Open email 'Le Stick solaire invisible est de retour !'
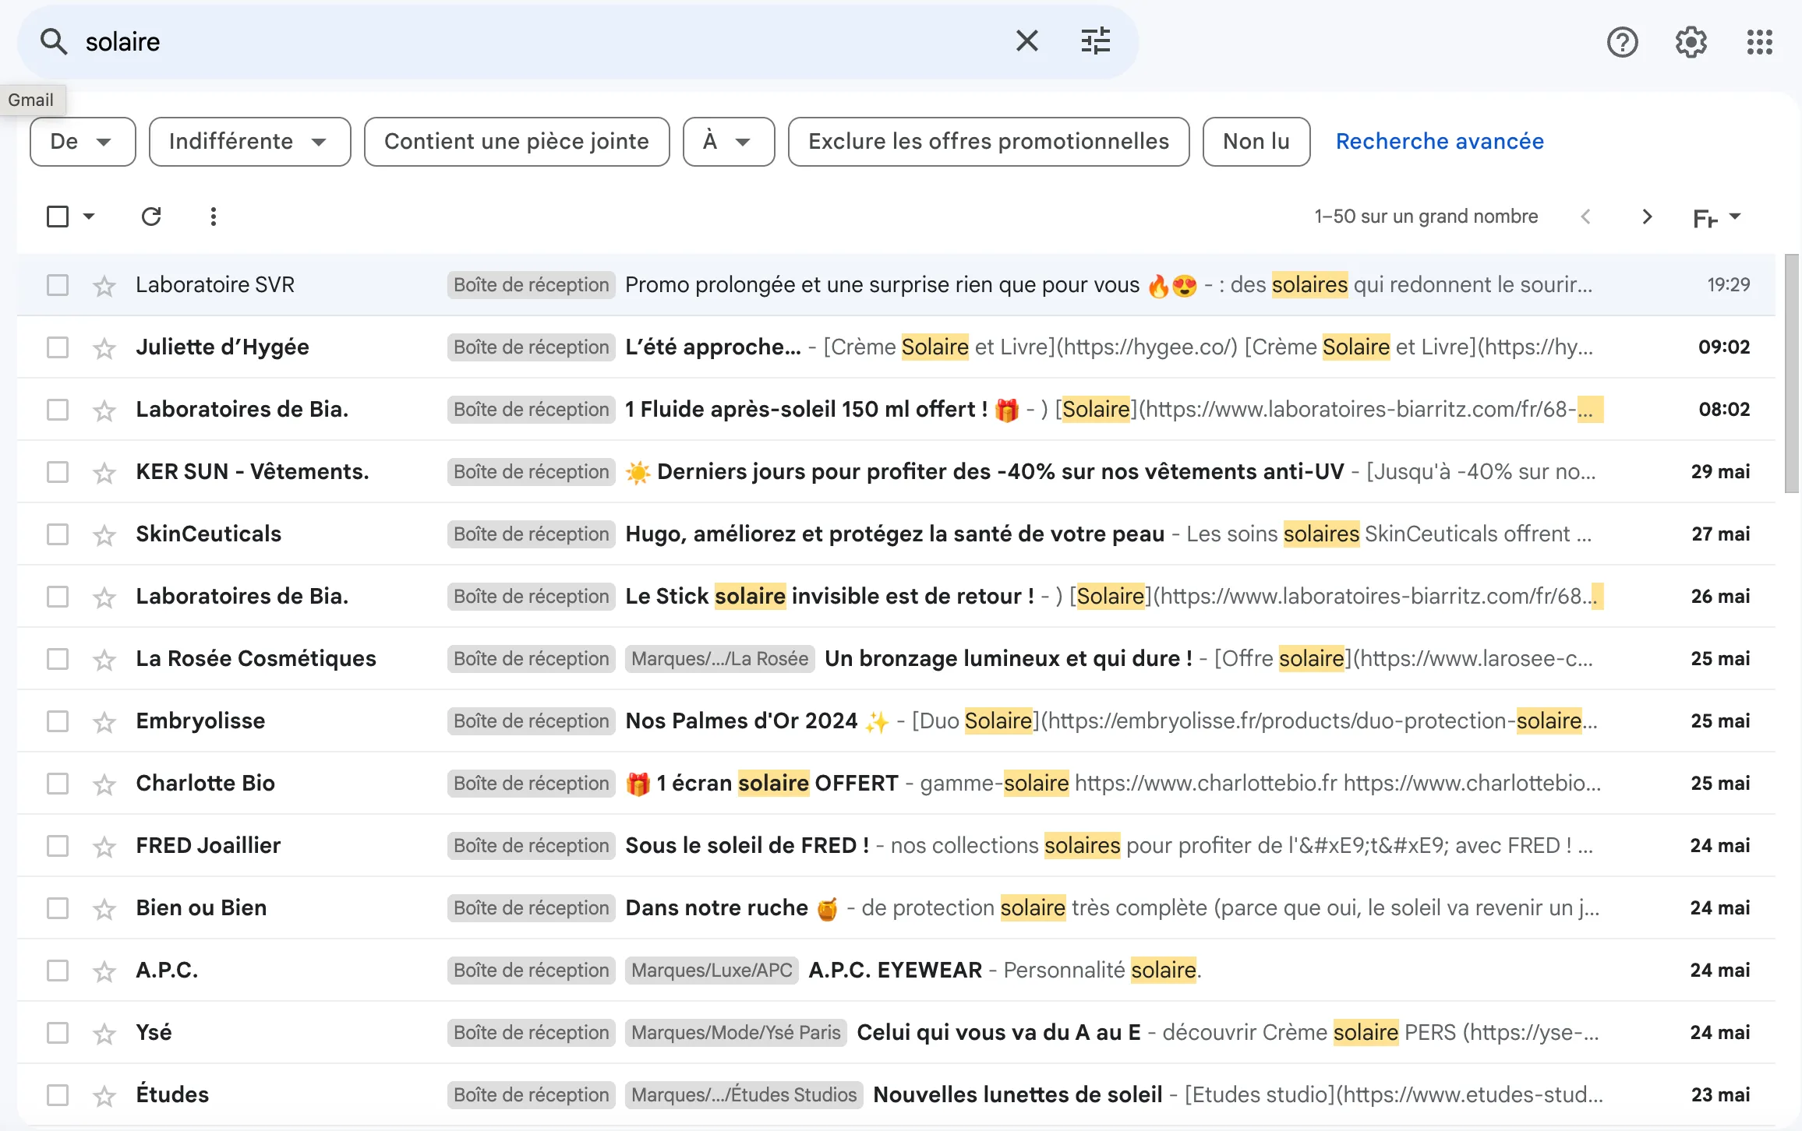The height and width of the screenshot is (1131, 1802). (x=829, y=597)
